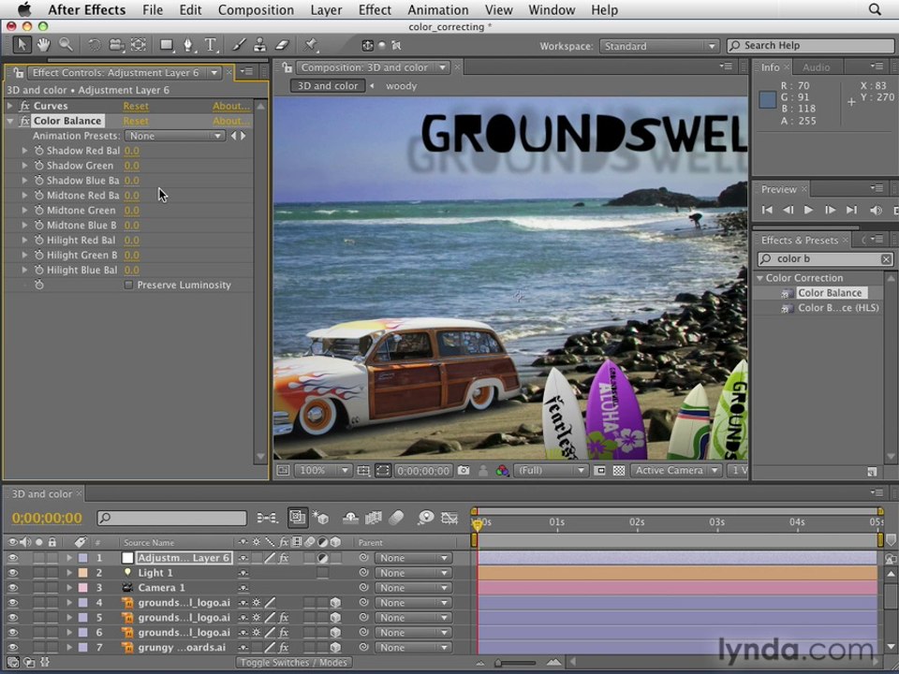Select the Rotation tool
Image resolution: width=899 pixels, height=674 pixels.
tap(94, 45)
